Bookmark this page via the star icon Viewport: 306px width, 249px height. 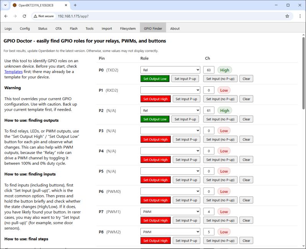287,17
